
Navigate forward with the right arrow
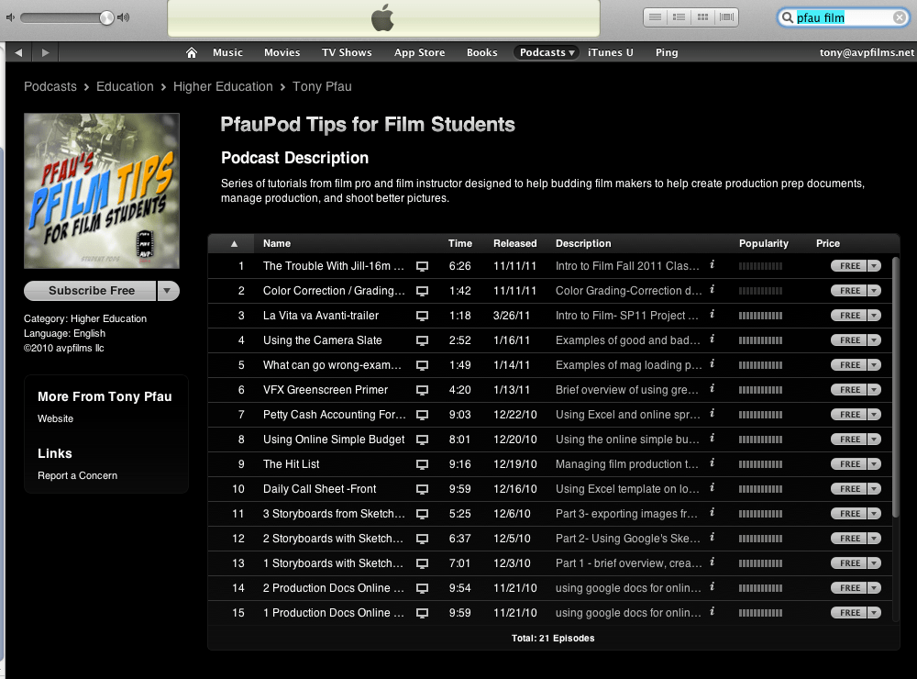pos(46,52)
